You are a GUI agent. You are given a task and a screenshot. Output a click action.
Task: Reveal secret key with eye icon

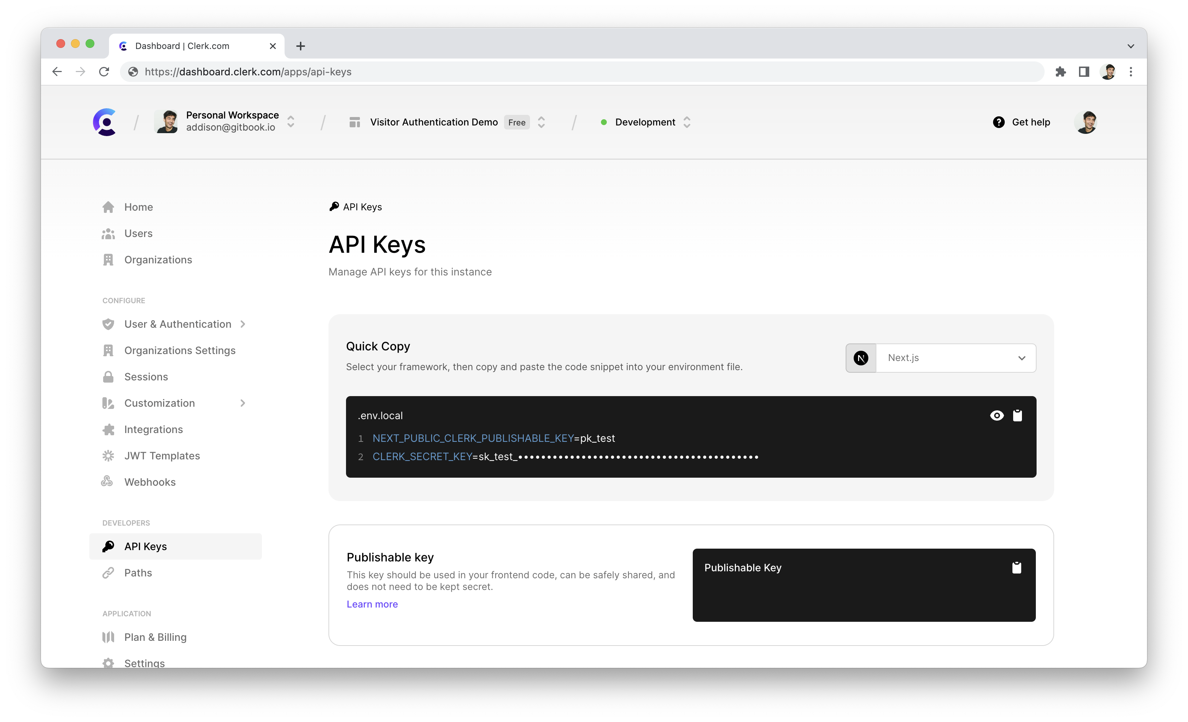[x=997, y=415]
